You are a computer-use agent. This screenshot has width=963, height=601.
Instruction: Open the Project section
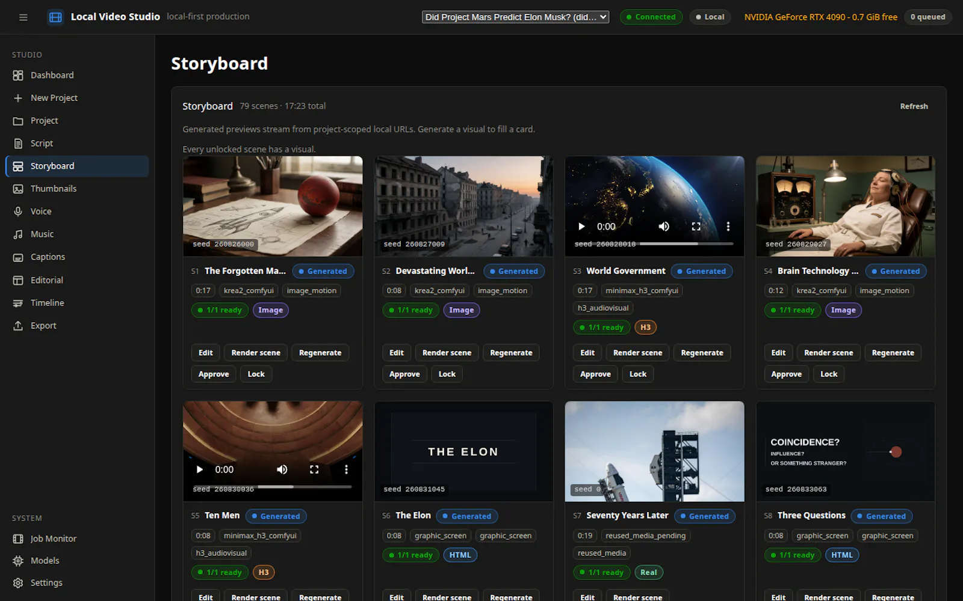[77, 121]
